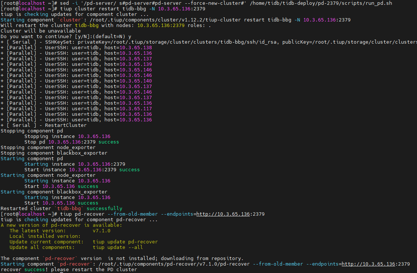Click 'Stopping component pd' line

[32, 131]
